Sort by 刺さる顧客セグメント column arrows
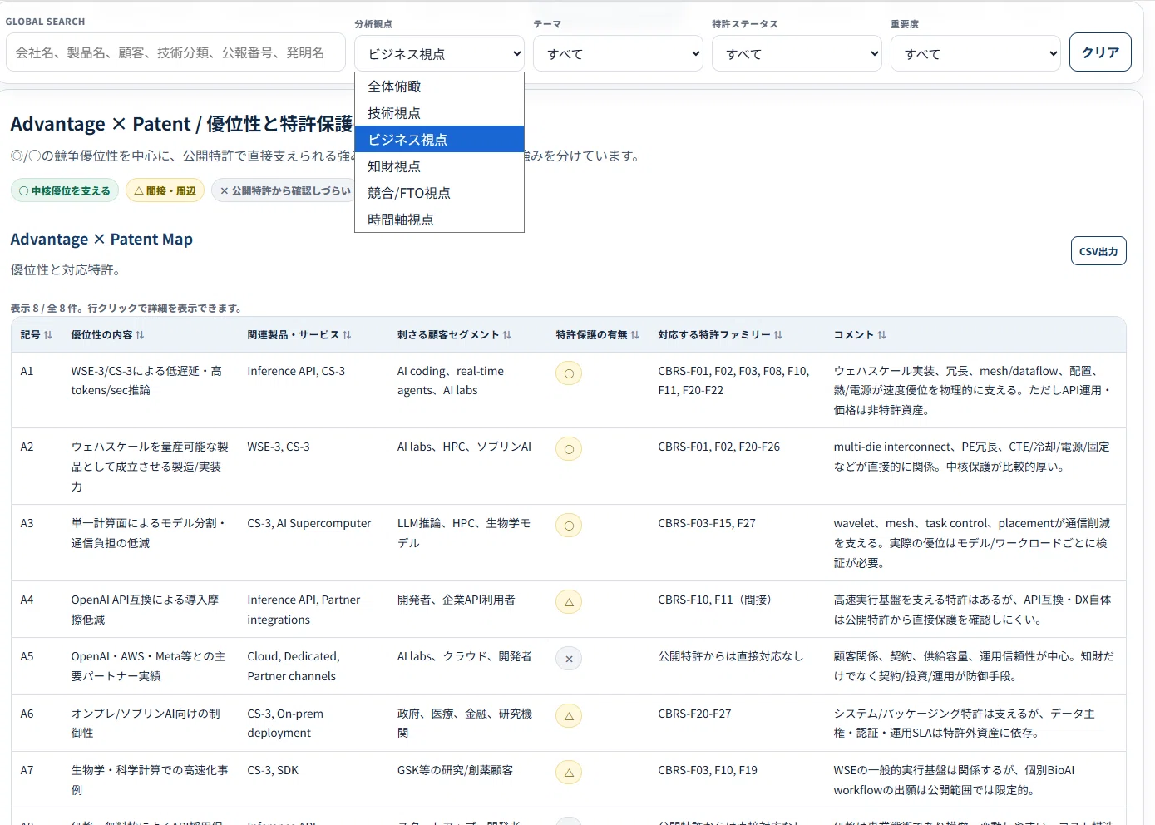The image size is (1155, 825). [x=506, y=335]
